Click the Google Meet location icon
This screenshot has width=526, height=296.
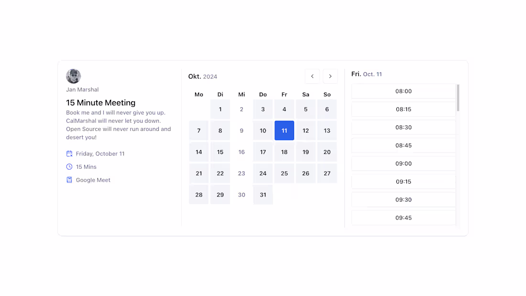click(x=69, y=180)
